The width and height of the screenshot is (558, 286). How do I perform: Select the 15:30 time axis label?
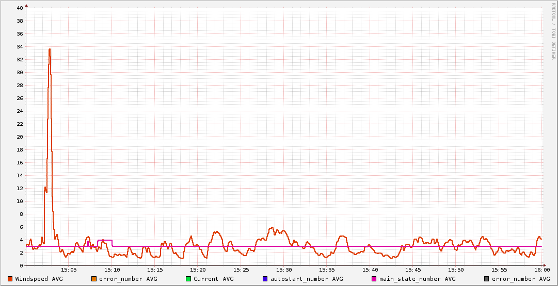click(x=284, y=270)
